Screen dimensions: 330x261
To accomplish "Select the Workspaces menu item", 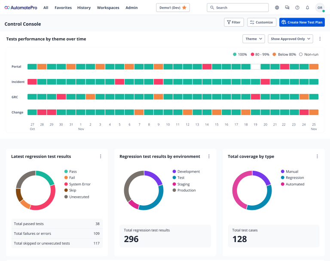I will pyautogui.click(x=108, y=8).
